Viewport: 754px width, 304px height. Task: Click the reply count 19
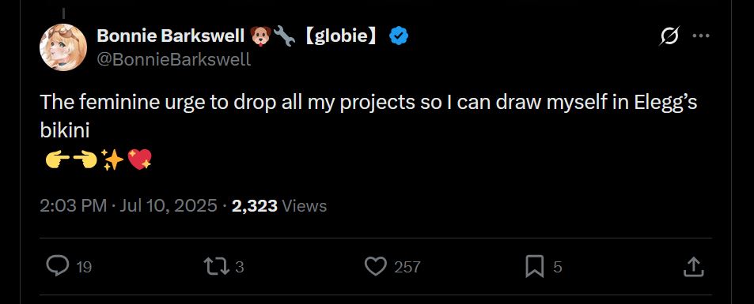coord(84,267)
